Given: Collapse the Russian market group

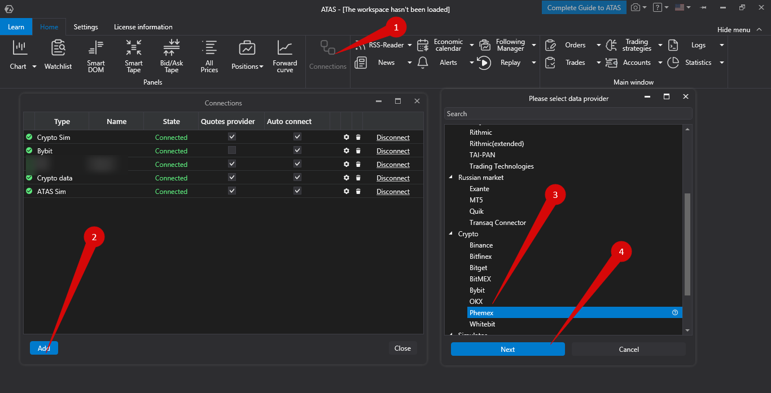Looking at the screenshot, I should 450,177.
